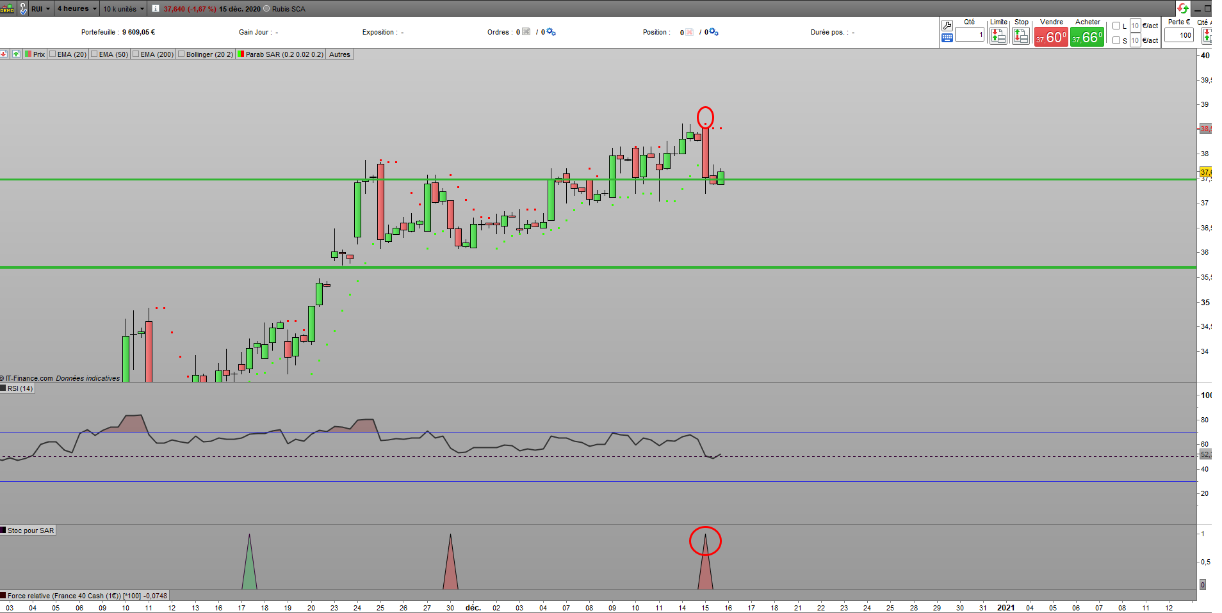Click the Force relative panel color icon
Viewport: 1222px width, 613px height.
[3, 596]
